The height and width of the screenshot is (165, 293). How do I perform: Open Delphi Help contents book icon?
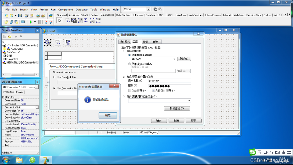click(51, 16)
